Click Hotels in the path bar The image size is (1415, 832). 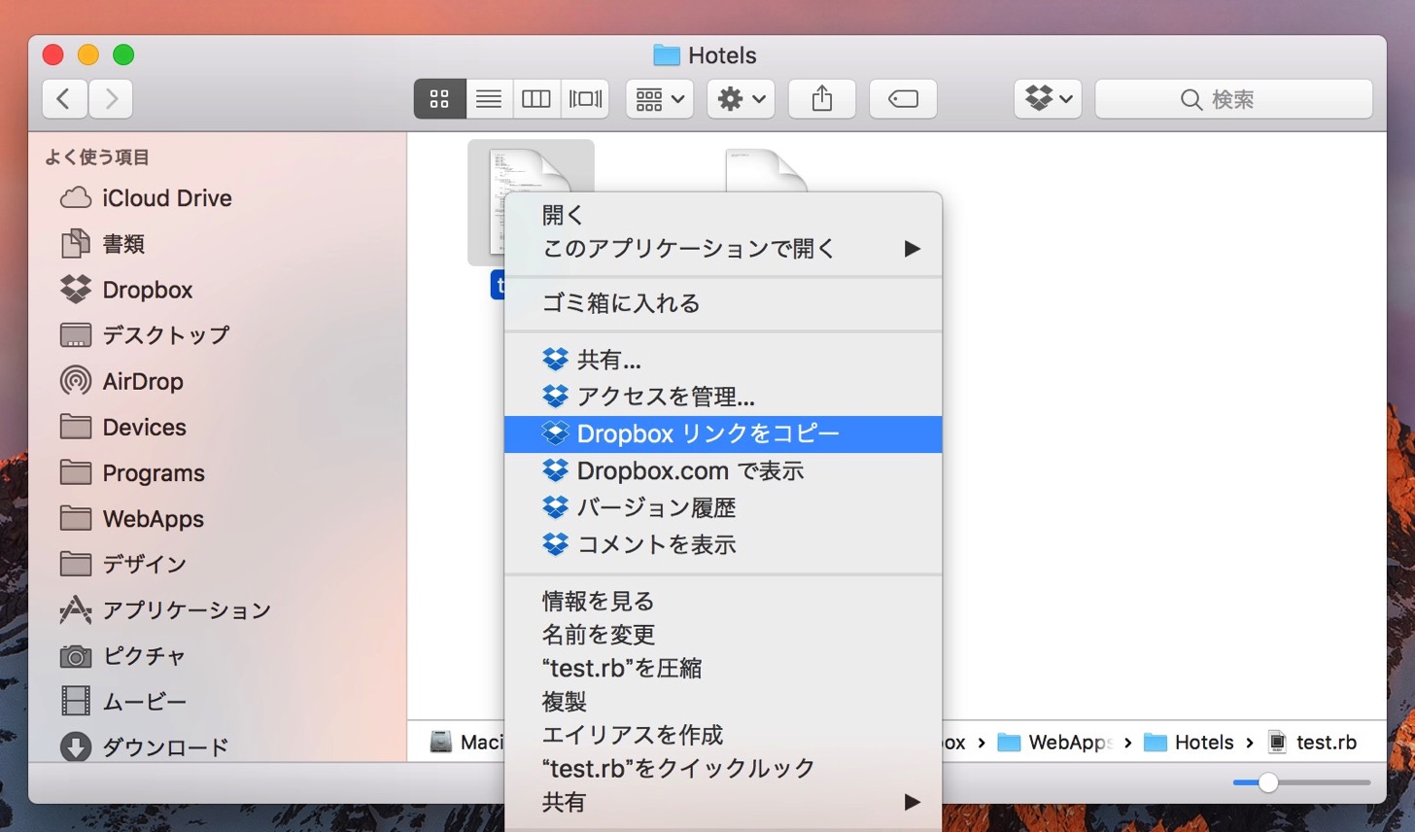(1189, 743)
